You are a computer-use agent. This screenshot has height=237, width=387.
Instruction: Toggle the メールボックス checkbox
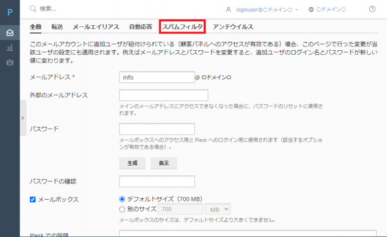pyautogui.click(x=33, y=199)
